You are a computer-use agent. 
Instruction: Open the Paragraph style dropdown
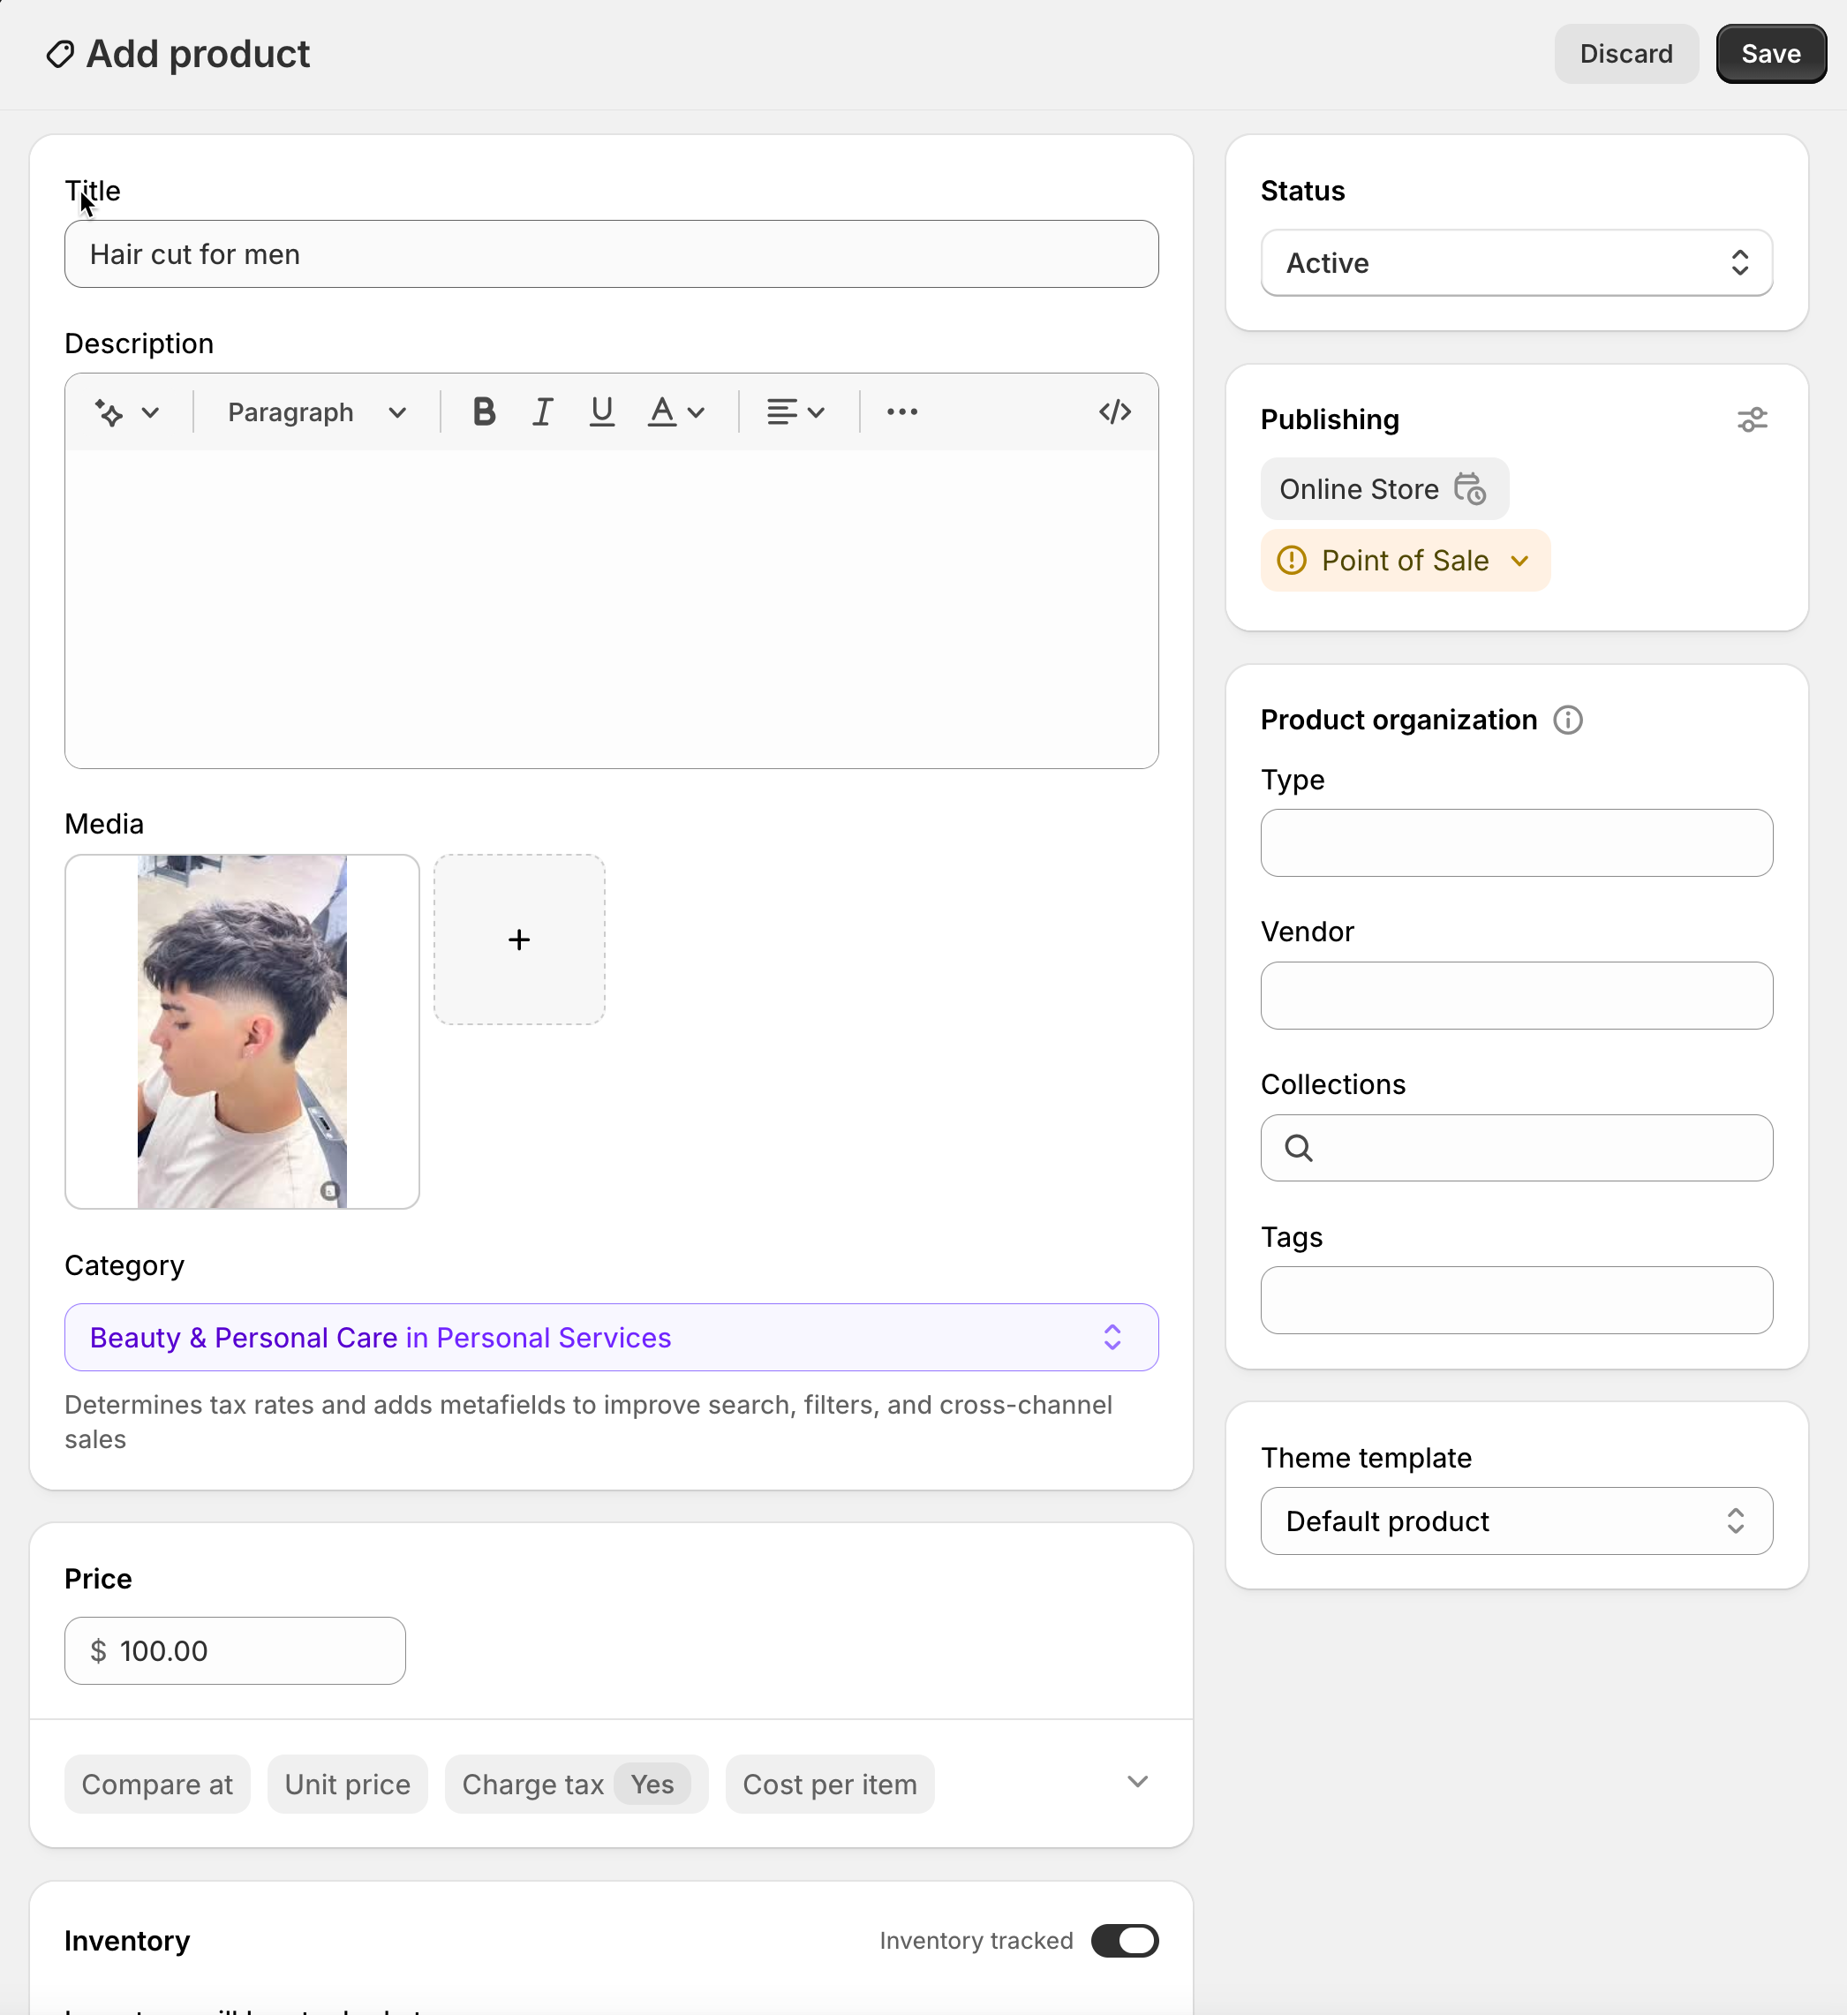pyautogui.click(x=316, y=411)
